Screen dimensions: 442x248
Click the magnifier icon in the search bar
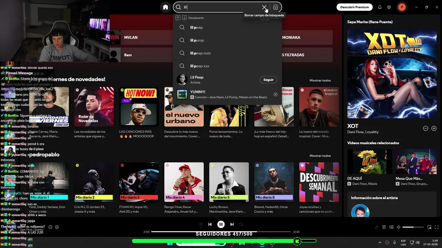coord(179,7)
